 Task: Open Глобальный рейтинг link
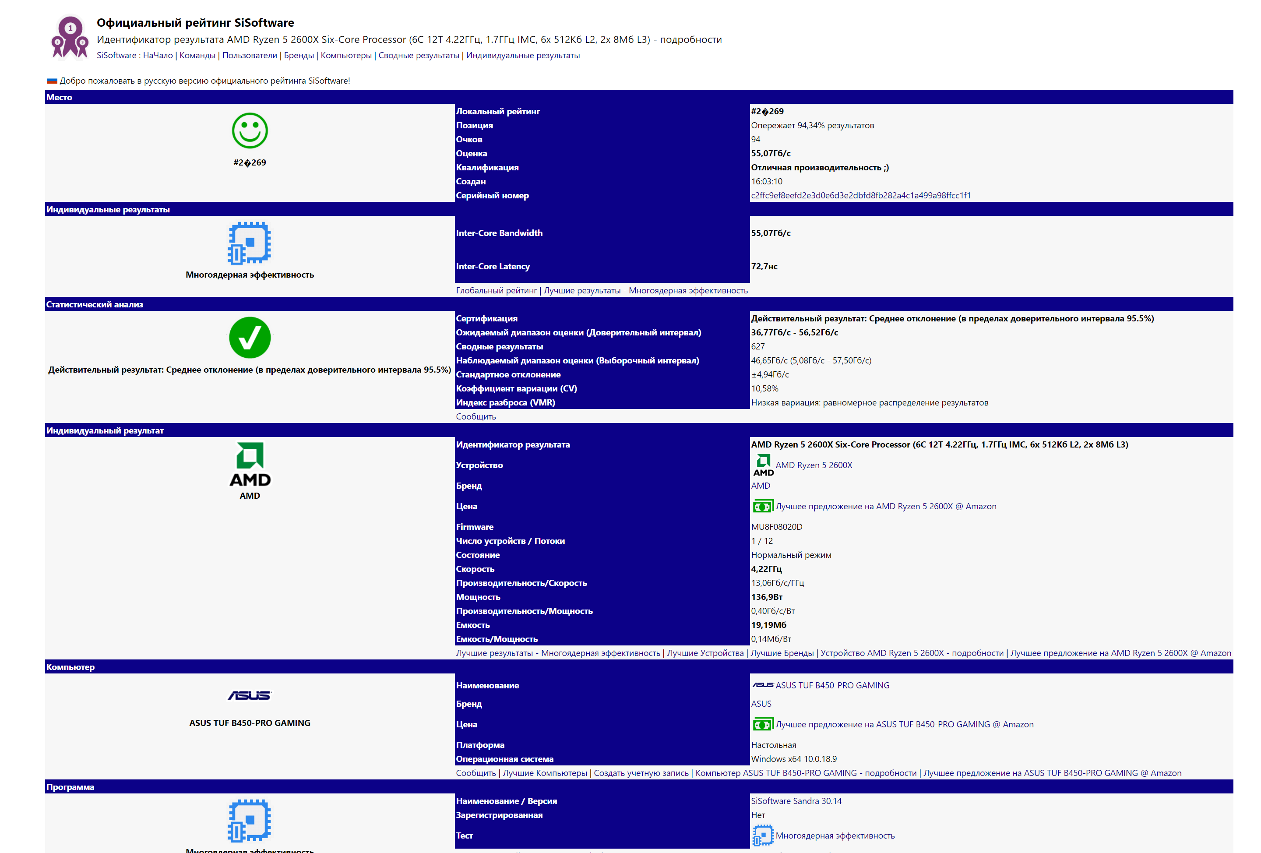click(496, 290)
